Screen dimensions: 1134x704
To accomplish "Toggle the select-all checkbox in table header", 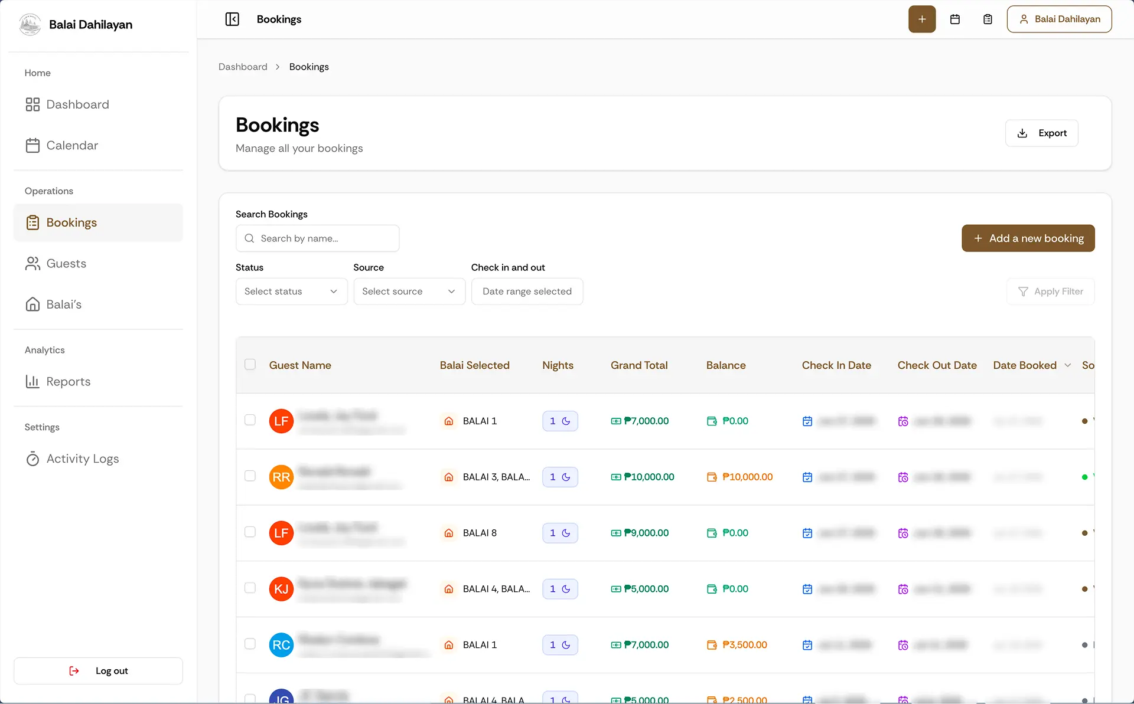I will click(x=250, y=364).
